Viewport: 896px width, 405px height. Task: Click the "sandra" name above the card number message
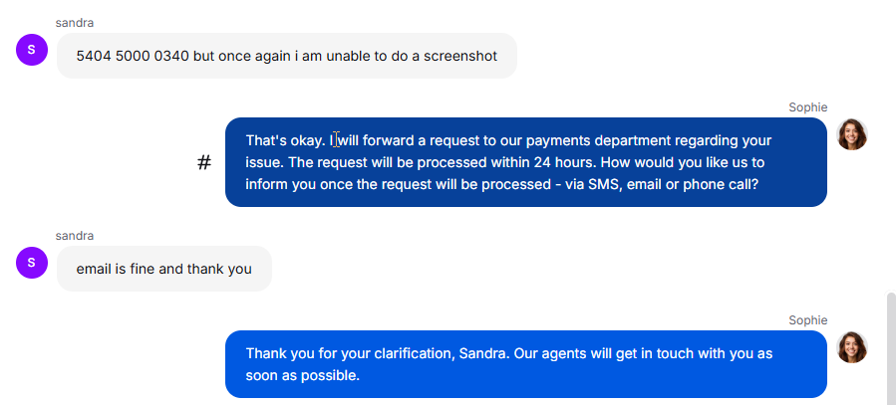[x=75, y=23]
